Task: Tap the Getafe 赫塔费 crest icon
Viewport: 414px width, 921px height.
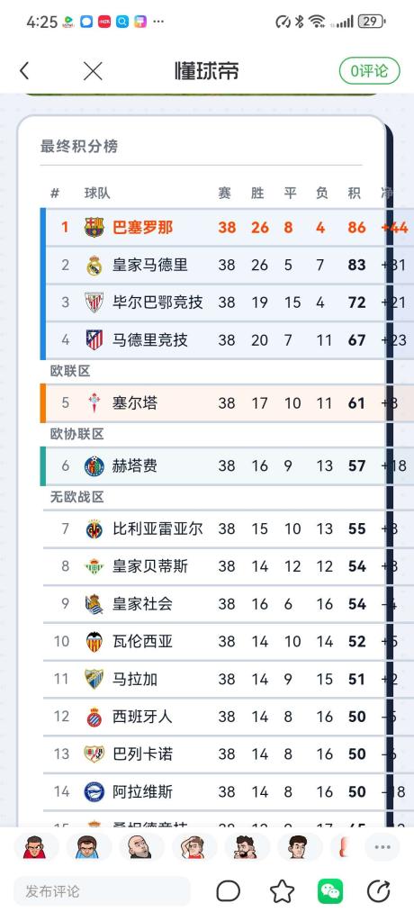Action: [x=94, y=465]
